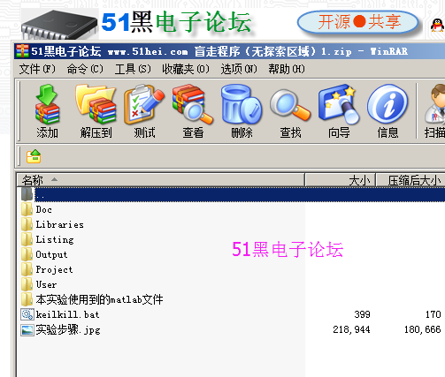445x377 pixels.
Task: Select the Output folder name
Action: pos(51,254)
